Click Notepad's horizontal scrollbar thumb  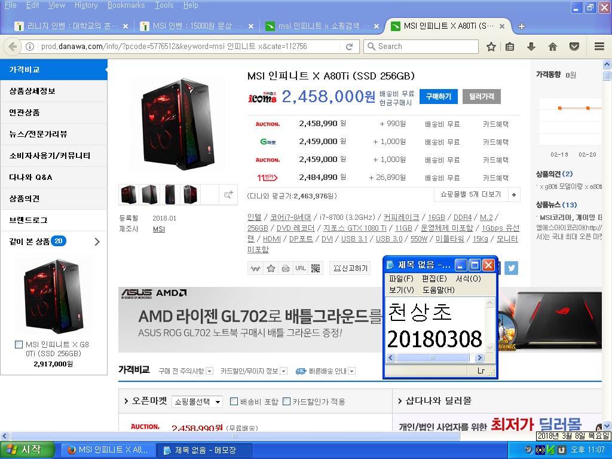click(433, 358)
